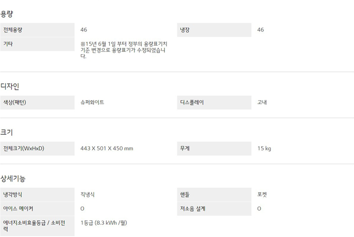Viewport: 354px width, 237px height.
Task: Click the 슈퍼화이트 color value
Action: [x=93, y=102]
